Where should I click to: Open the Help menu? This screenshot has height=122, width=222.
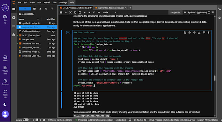tap(72, 3)
